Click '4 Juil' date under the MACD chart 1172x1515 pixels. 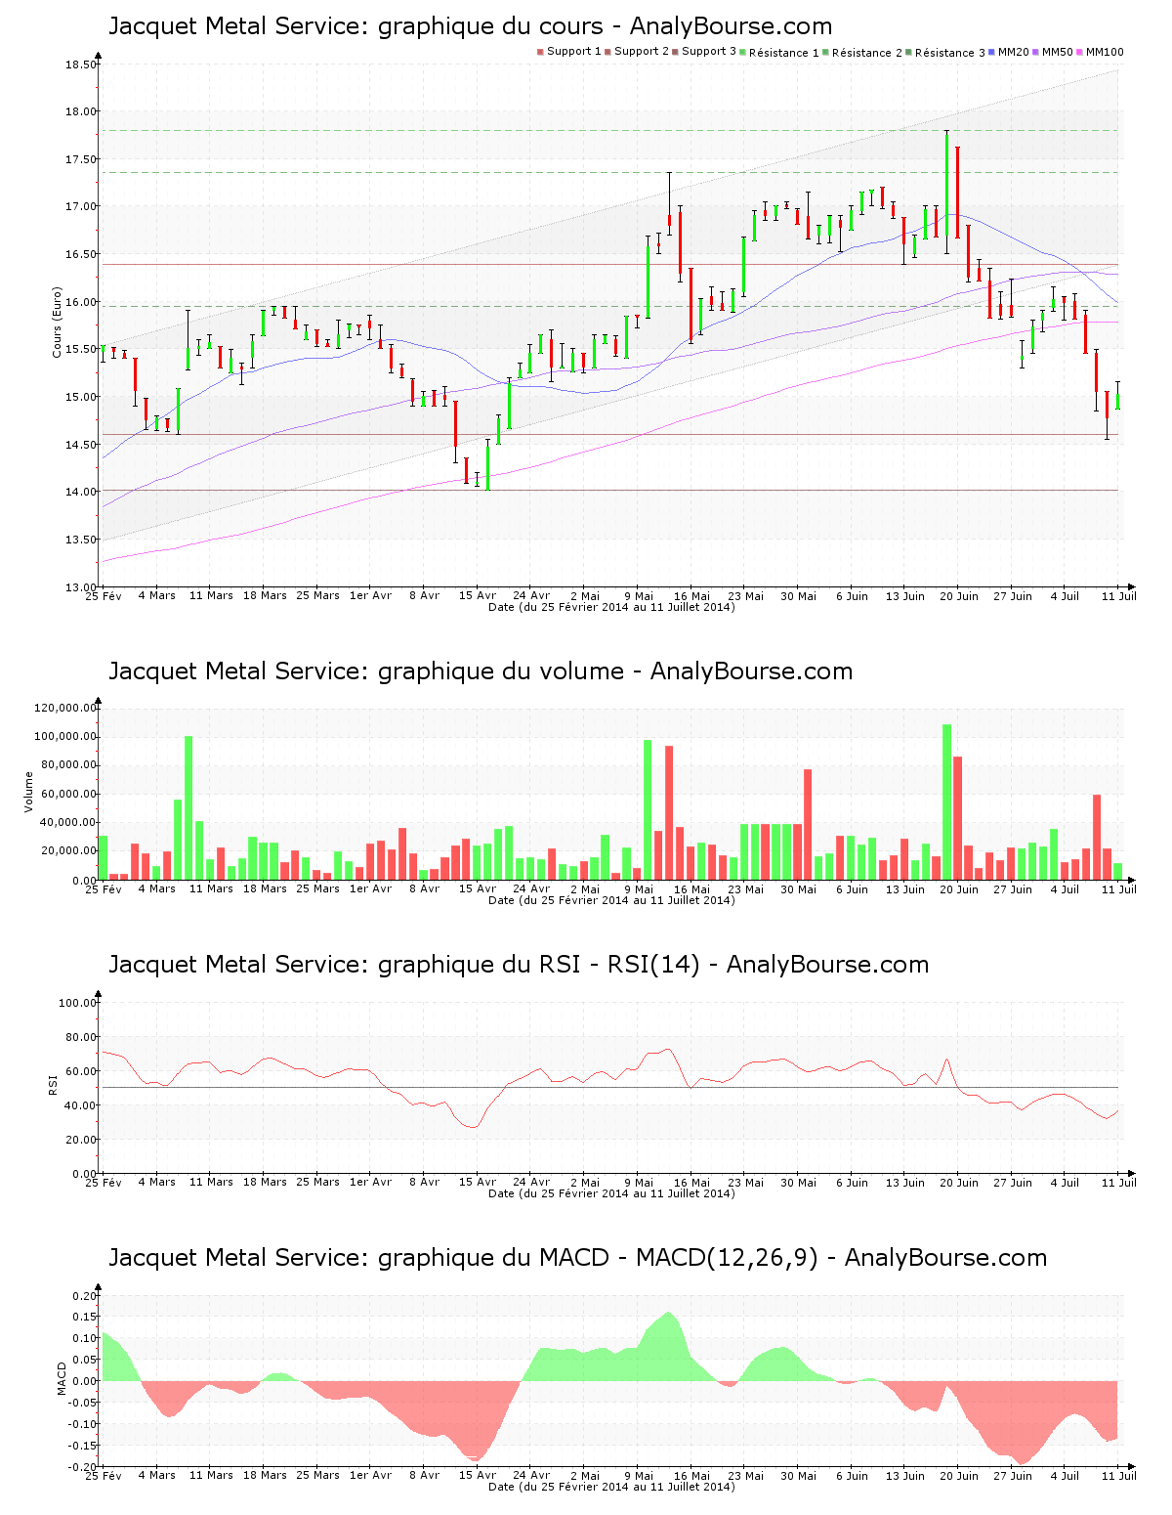click(x=1066, y=1476)
